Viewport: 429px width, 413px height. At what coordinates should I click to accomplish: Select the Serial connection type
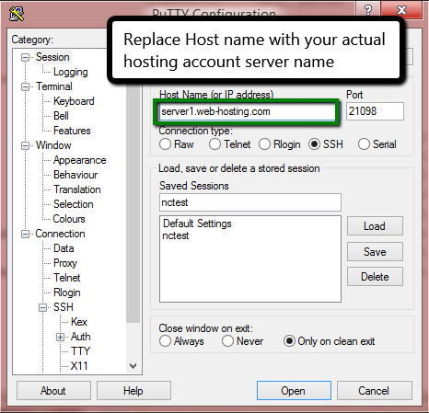(x=364, y=144)
